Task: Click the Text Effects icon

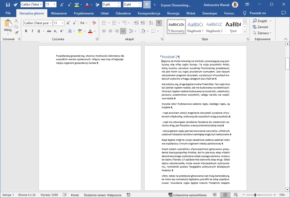Action: point(70,31)
